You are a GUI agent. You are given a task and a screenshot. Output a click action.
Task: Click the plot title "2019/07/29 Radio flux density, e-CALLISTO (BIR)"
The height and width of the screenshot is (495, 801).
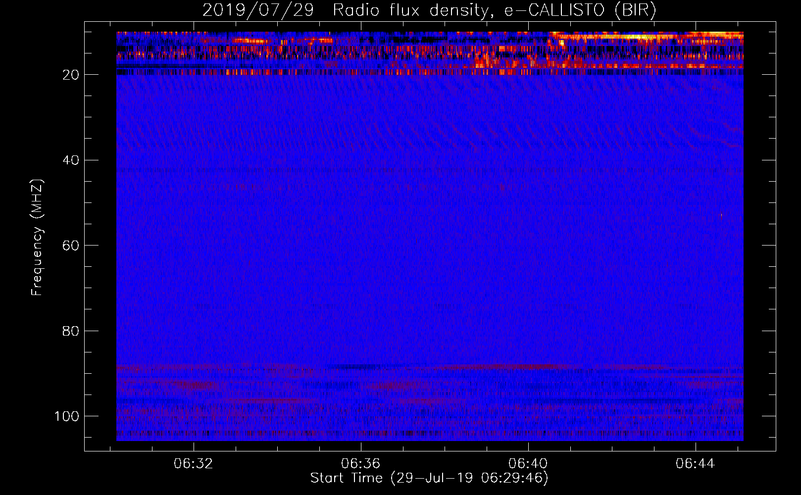pyautogui.click(x=429, y=10)
